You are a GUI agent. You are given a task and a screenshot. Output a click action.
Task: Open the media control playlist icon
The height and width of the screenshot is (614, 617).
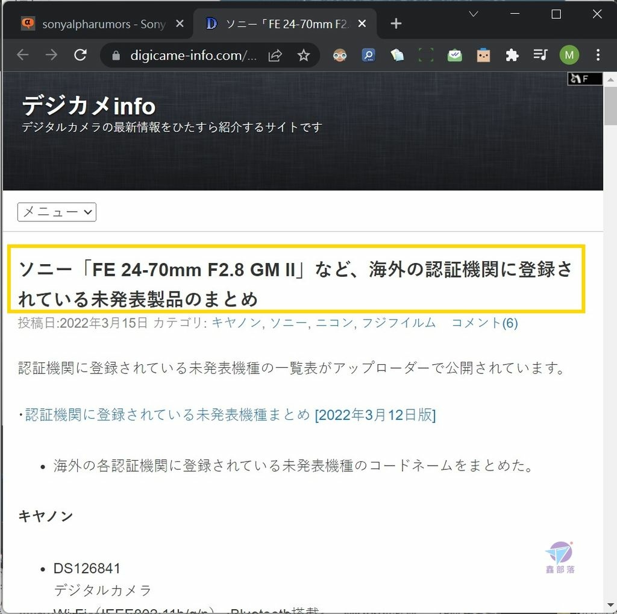(x=540, y=55)
